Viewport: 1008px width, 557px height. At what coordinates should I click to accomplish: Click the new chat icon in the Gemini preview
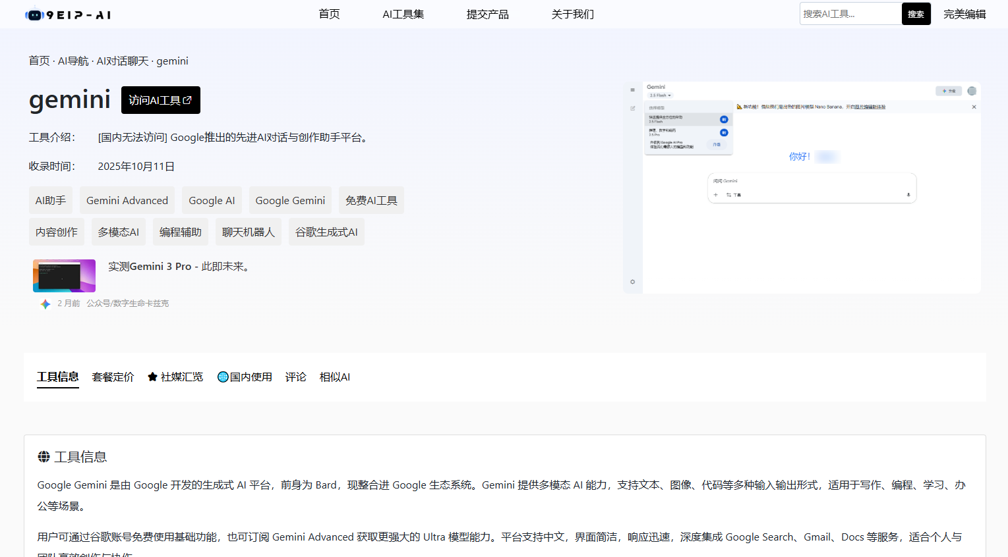(x=633, y=109)
